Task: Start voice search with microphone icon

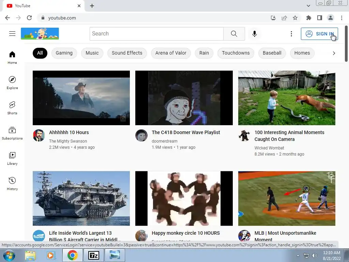Action: click(254, 34)
